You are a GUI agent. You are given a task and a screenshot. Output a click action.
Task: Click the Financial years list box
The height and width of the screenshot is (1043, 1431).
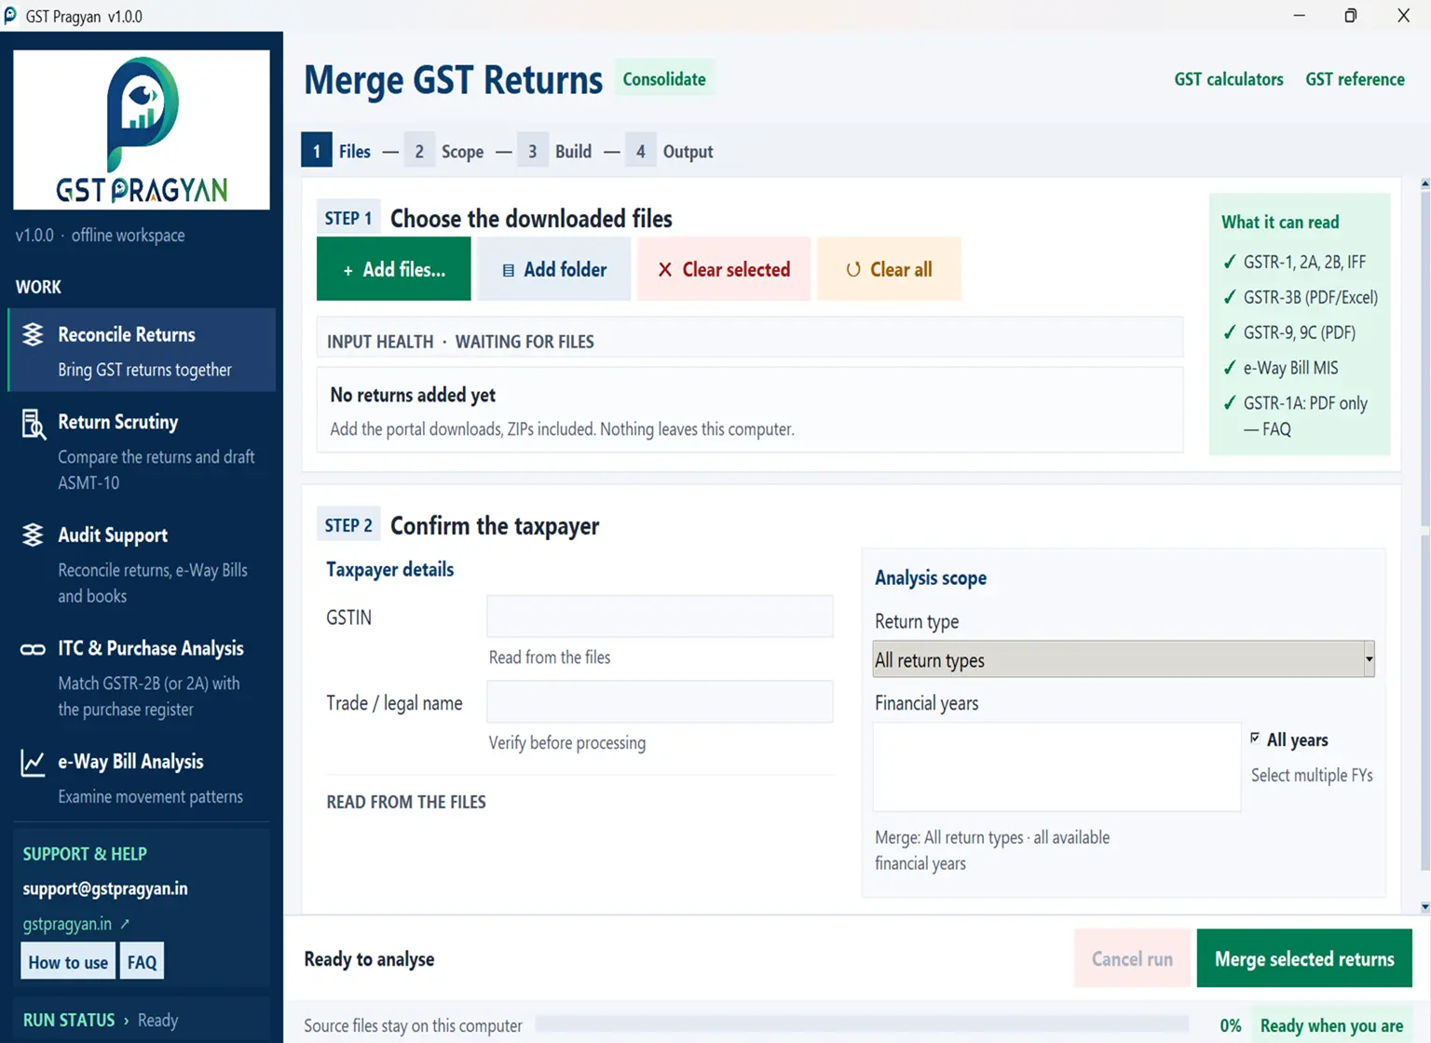point(1056,767)
